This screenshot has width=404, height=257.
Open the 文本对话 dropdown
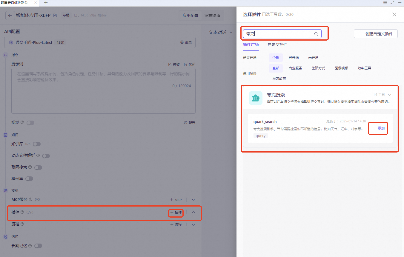(220, 33)
